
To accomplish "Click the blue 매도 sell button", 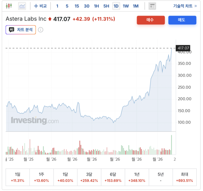I will tap(182, 20).
